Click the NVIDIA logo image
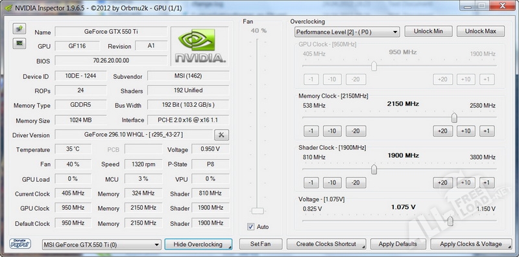This screenshot has width=519, height=257. tap(200, 46)
